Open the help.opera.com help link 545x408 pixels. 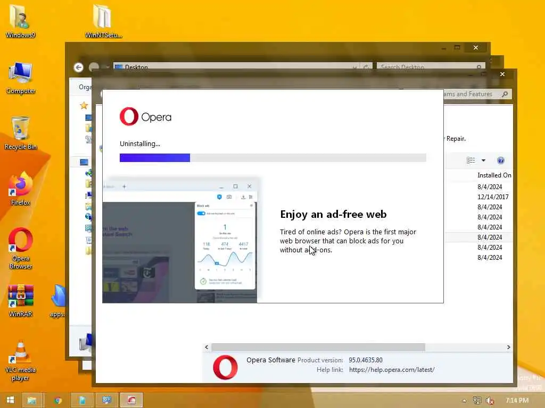[x=392, y=370]
